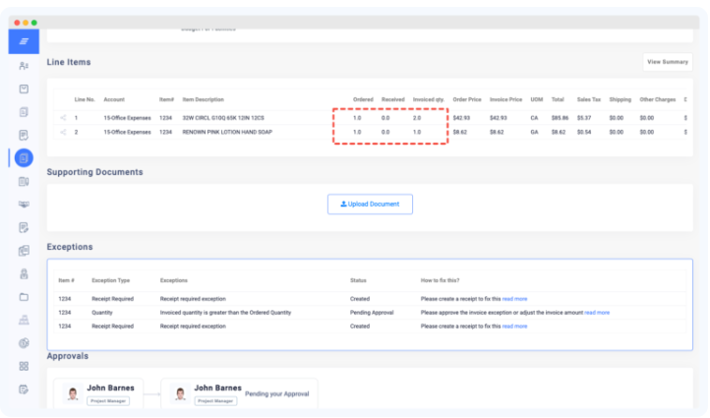Click first John Barnes avatar in Approvals
Image resolution: width=710 pixels, height=418 pixels.
(x=72, y=392)
